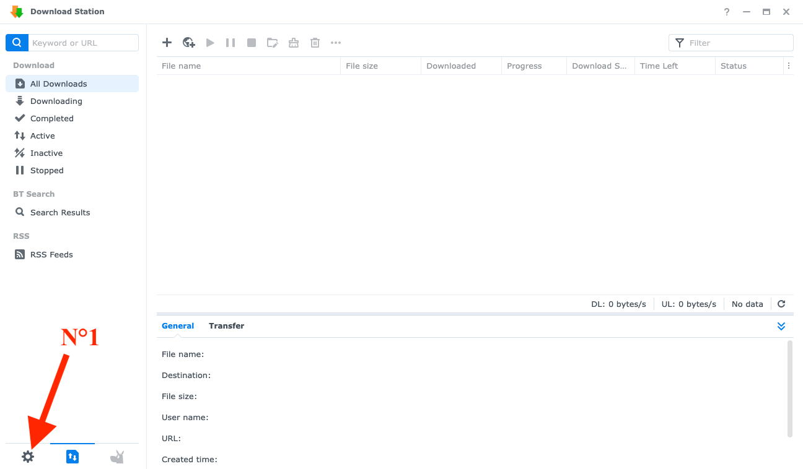Sort by the File name column header
The image size is (803, 469).
[248, 66]
